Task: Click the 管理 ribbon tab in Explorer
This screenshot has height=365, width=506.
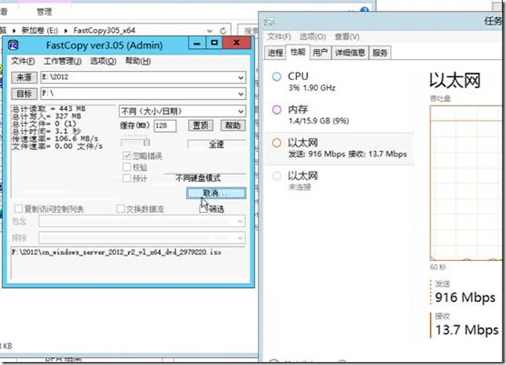Action: [44, 13]
